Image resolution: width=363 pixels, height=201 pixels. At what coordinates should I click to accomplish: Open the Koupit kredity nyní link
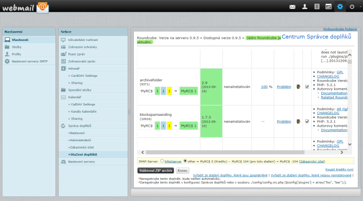(339, 169)
